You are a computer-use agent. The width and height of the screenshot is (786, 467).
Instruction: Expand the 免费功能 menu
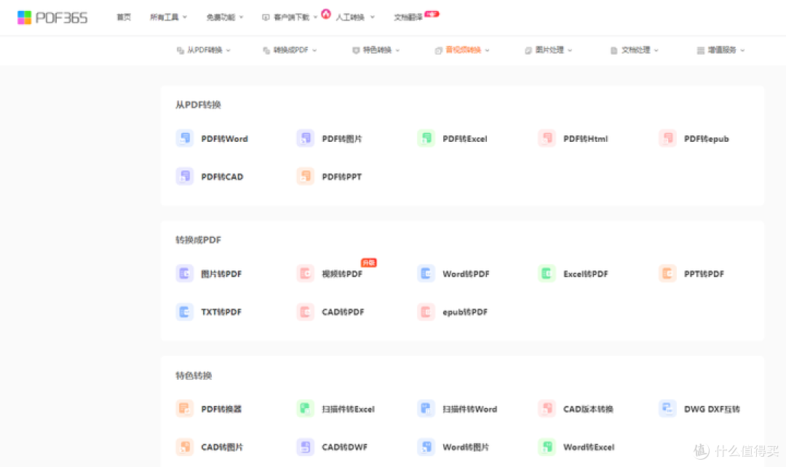coord(225,17)
